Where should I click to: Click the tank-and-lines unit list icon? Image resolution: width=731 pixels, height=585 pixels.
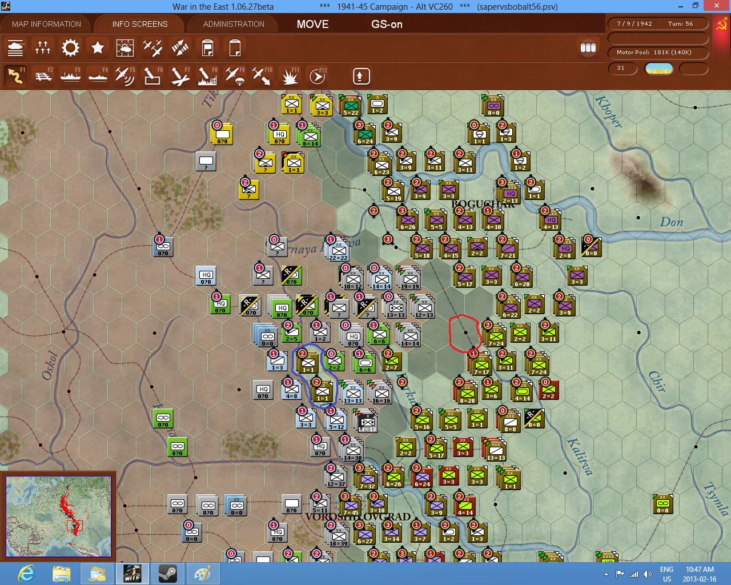15,47
